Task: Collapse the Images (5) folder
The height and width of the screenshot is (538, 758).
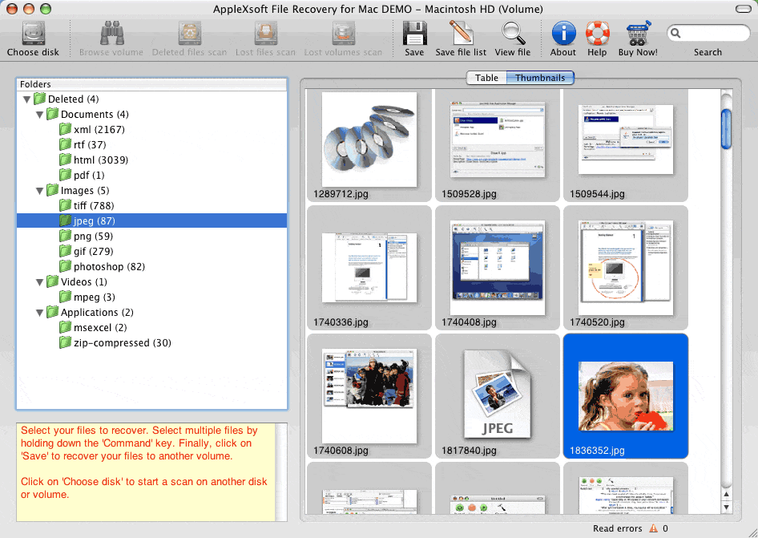Action: 40,191
